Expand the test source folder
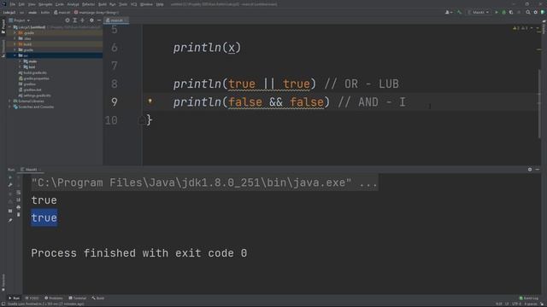Image resolution: width=547 pixels, height=307 pixels. tap(20, 67)
